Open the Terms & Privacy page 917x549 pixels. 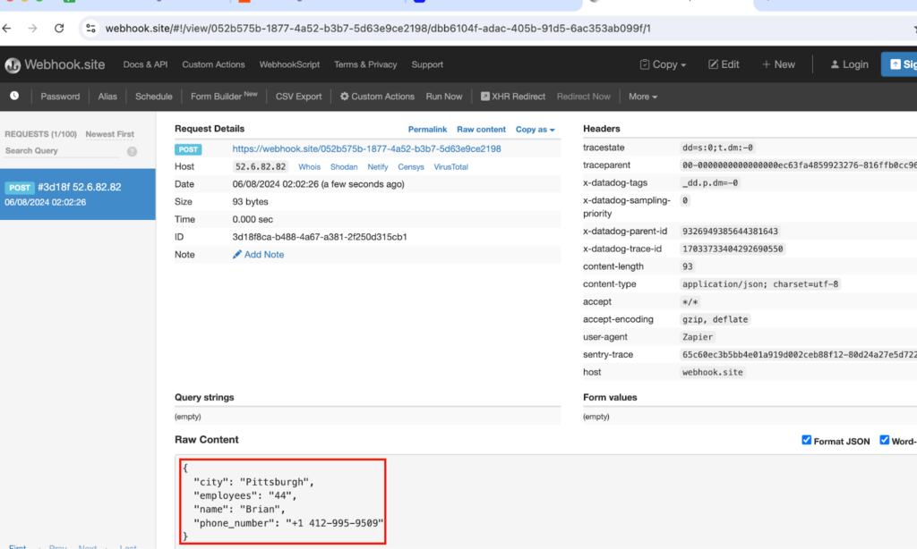tap(365, 63)
